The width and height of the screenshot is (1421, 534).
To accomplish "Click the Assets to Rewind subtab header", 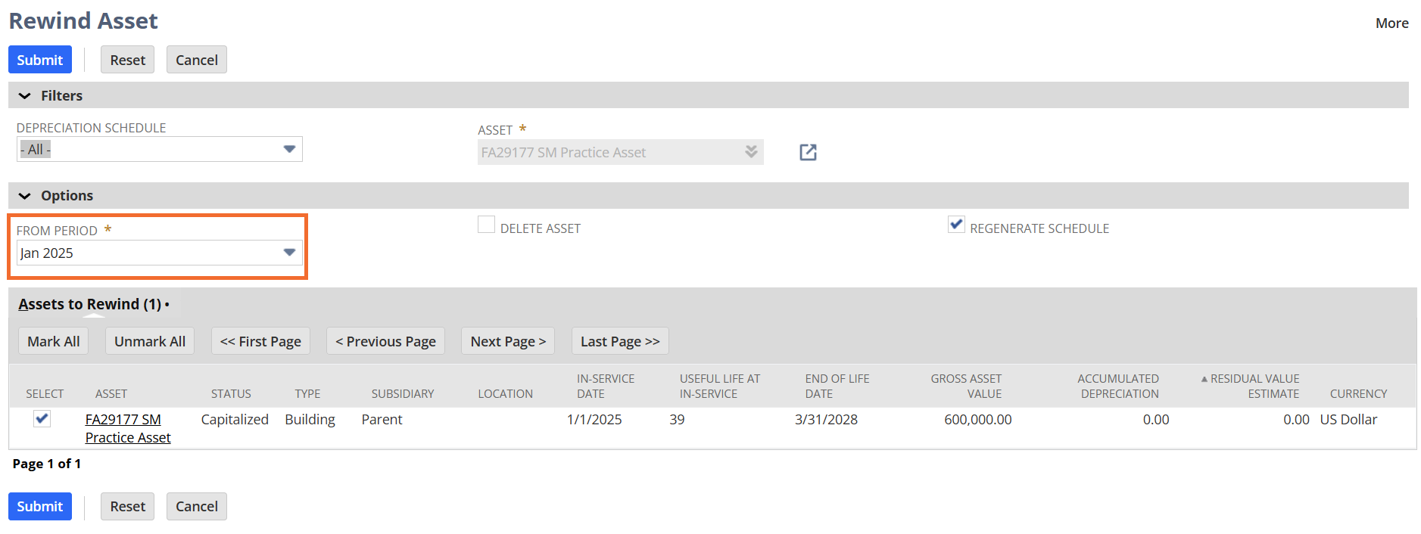I will pos(89,304).
